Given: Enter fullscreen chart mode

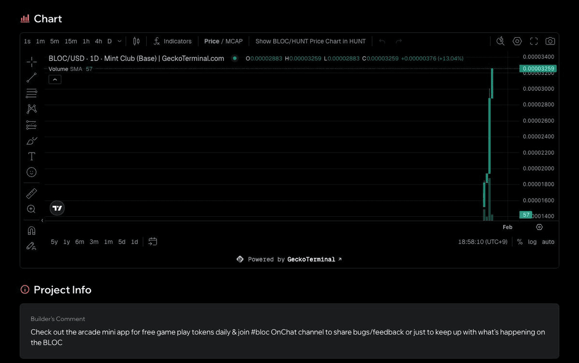Looking at the screenshot, I should (x=534, y=41).
